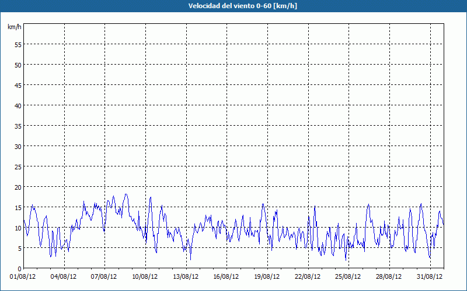Click the y-axis value 45
The width and height of the screenshot is (467, 291).
pyautogui.click(x=18, y=85)
